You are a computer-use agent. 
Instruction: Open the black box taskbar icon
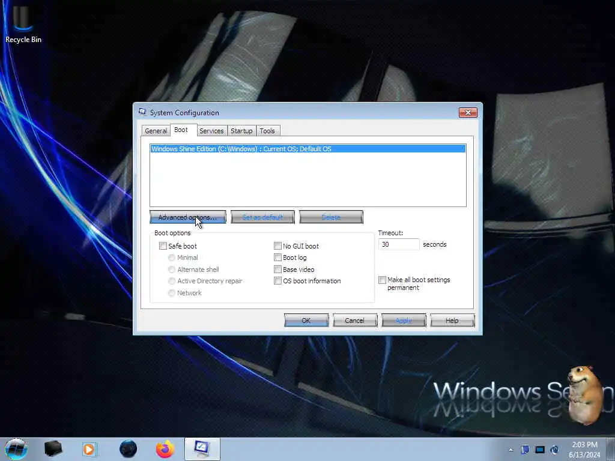[53, 449]
